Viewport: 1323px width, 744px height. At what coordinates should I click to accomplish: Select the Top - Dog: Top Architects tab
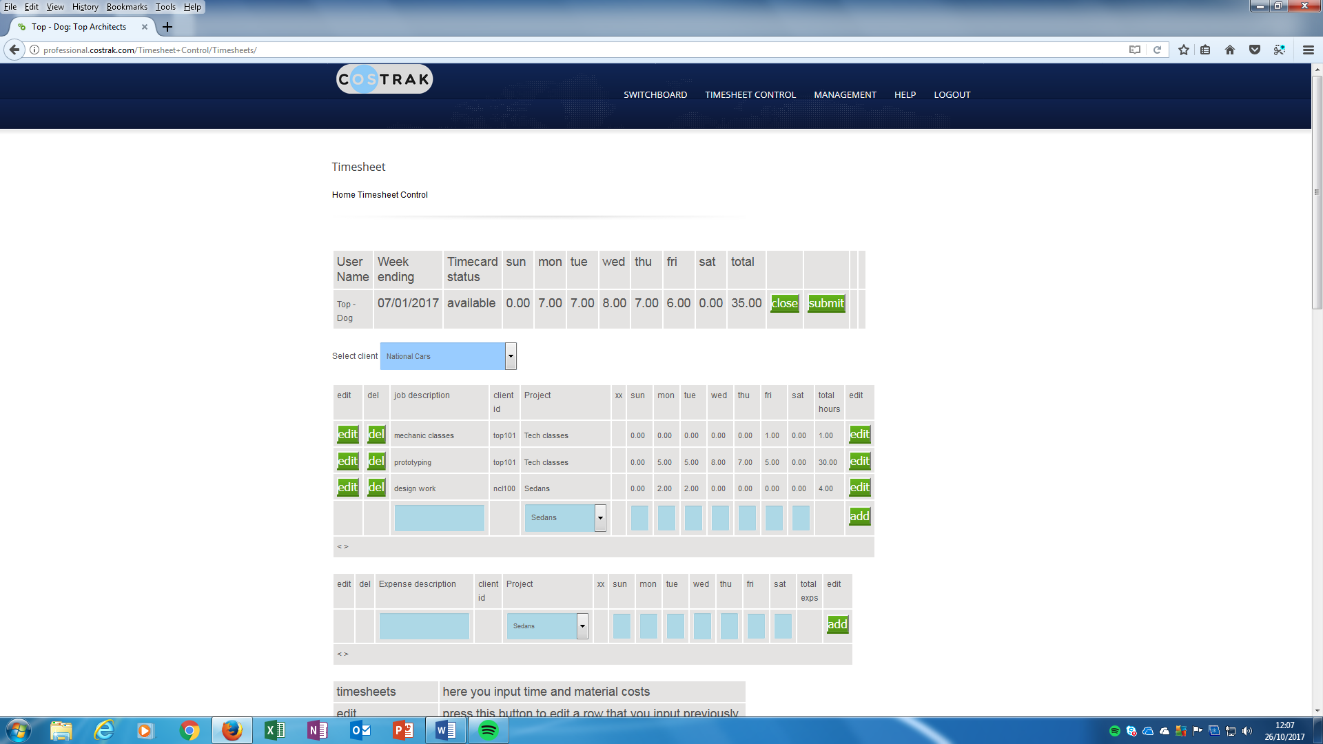click(79, 27)
